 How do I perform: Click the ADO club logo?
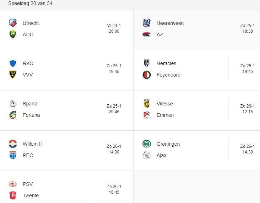click(x=13, y=35)
